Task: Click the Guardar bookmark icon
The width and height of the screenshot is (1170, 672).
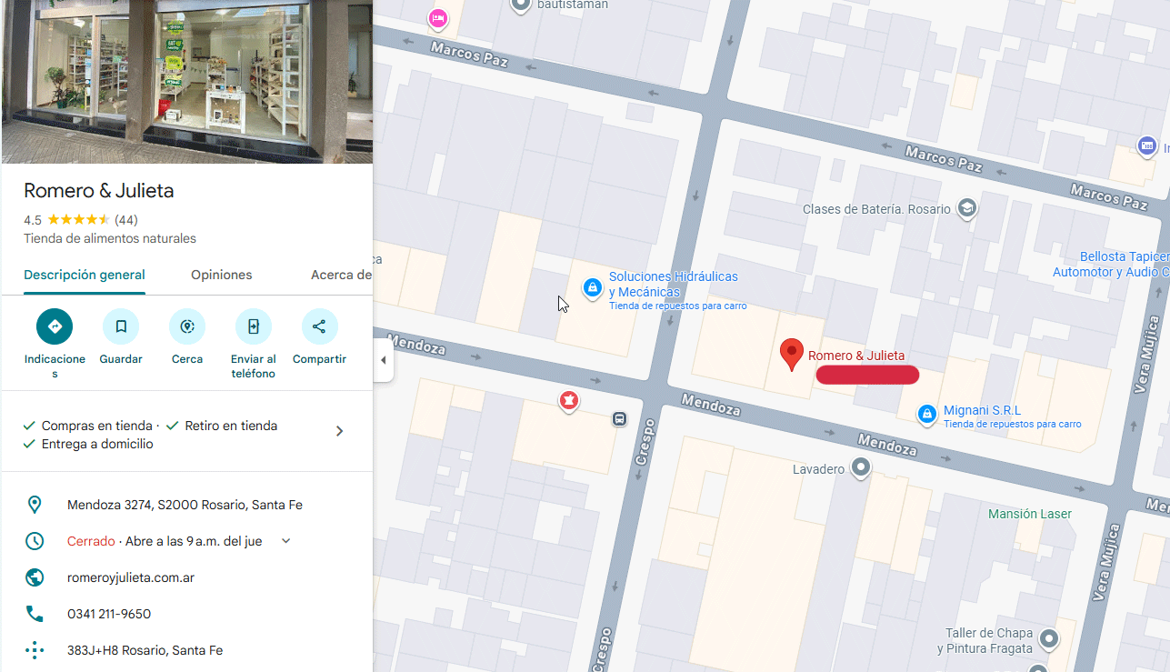Action: point(121,326)
